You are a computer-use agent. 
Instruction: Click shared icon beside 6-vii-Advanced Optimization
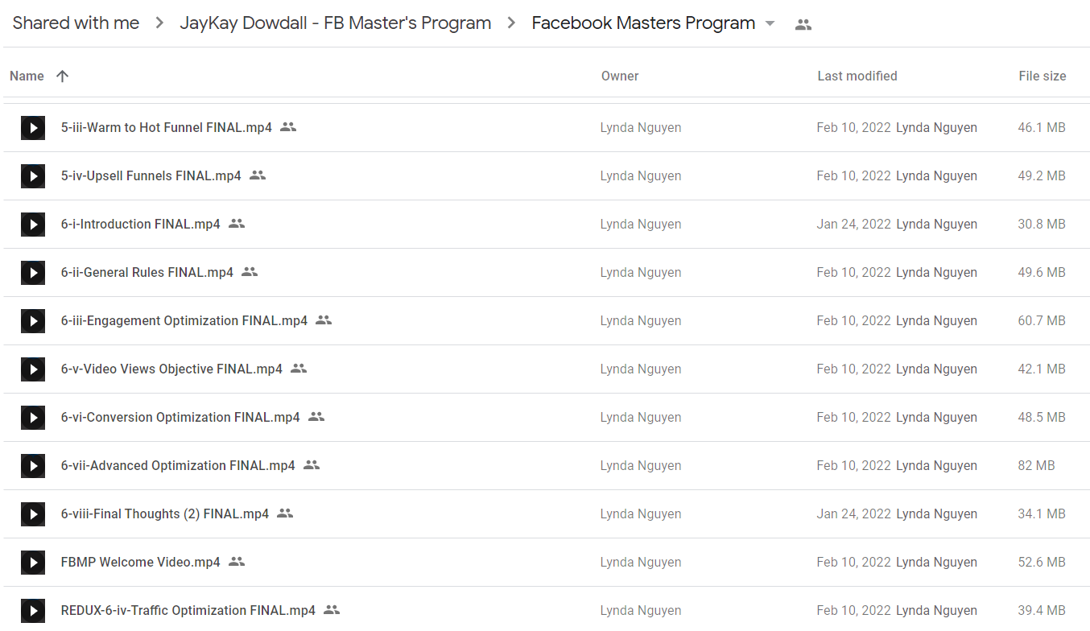[312, 465]
